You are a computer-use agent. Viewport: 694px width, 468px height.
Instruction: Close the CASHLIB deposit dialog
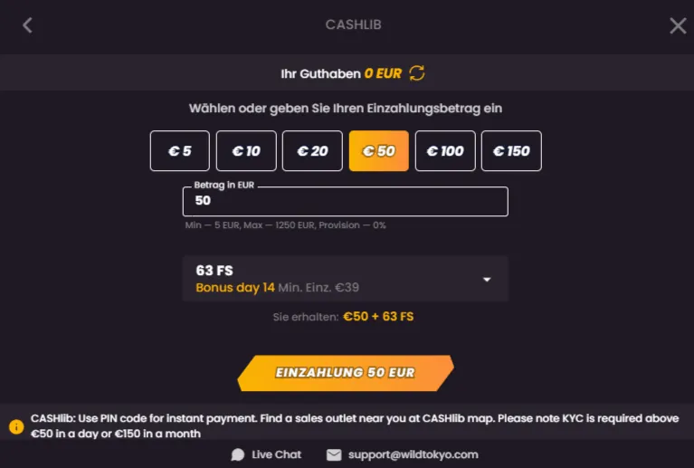678,25
